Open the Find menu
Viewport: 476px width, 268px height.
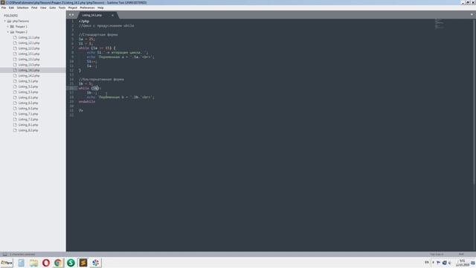[34, 7]
